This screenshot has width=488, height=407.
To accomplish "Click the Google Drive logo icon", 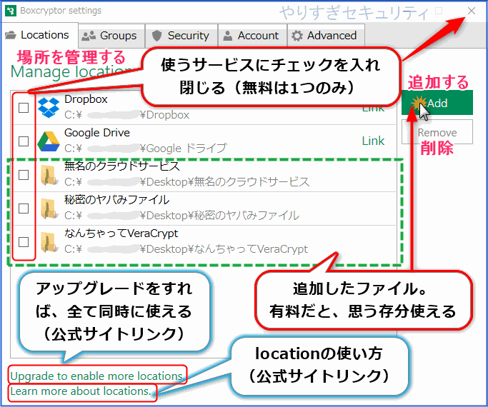I will click(x=49, y=141).
